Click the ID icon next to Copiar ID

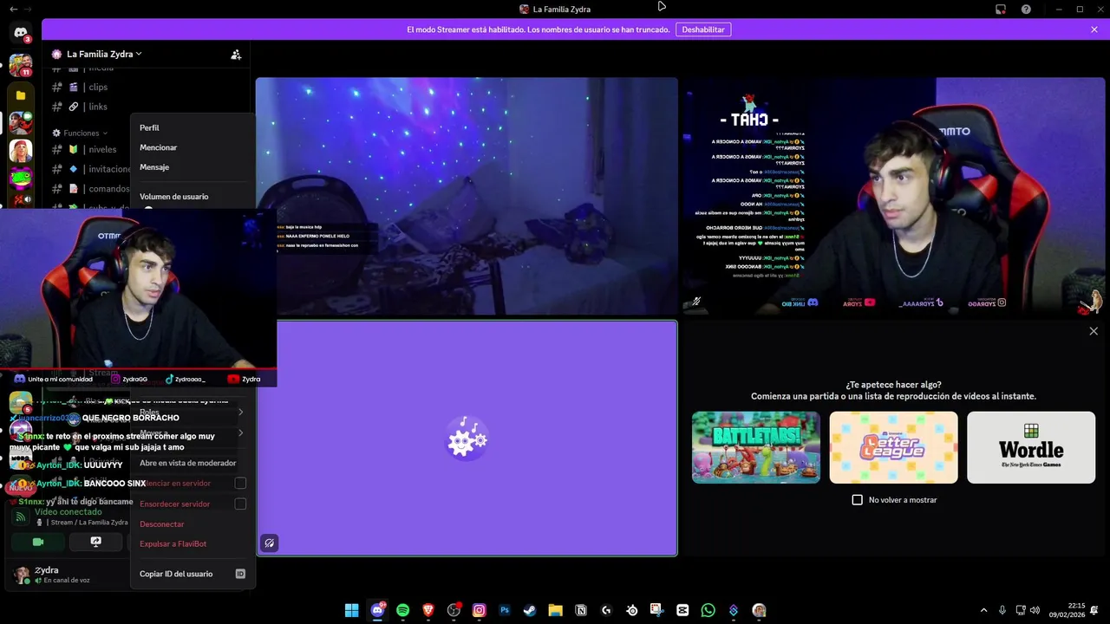(x=240, y=574)
